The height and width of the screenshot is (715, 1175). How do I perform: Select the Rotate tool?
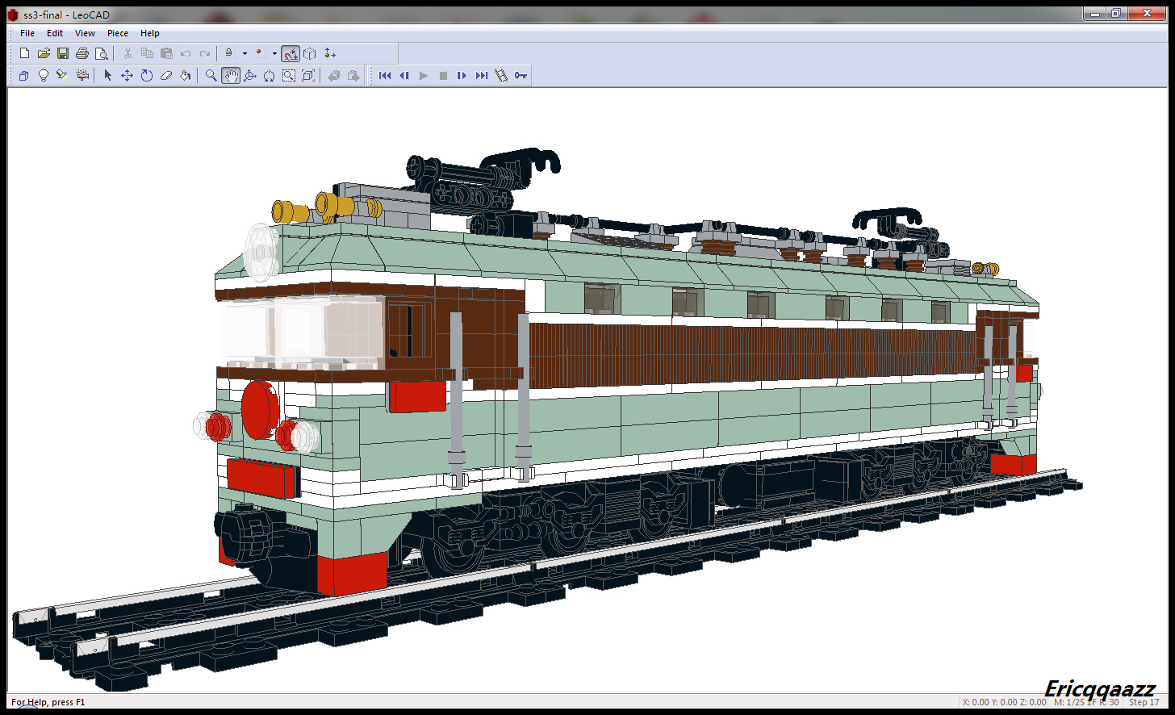pos(146,75)
